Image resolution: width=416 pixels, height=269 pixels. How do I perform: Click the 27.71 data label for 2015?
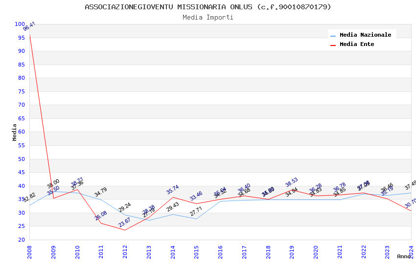pyautogui.click(x=196, y=211)
